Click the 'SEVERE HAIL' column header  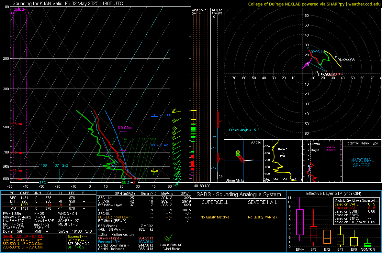tap(262, 202)
